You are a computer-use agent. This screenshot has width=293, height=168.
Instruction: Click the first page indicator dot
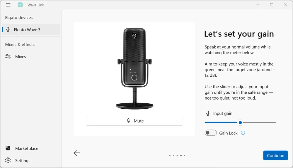point(170,155)
